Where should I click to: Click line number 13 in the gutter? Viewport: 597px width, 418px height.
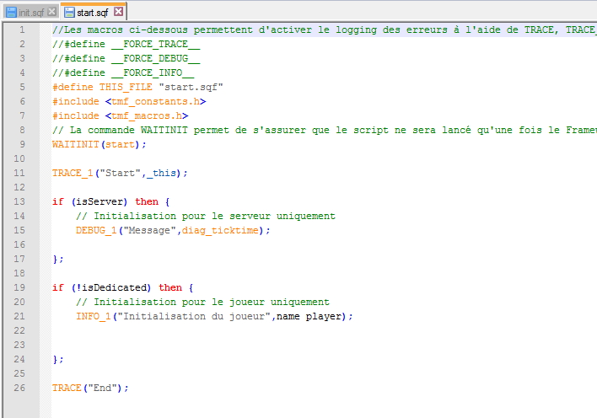point(19,201)
